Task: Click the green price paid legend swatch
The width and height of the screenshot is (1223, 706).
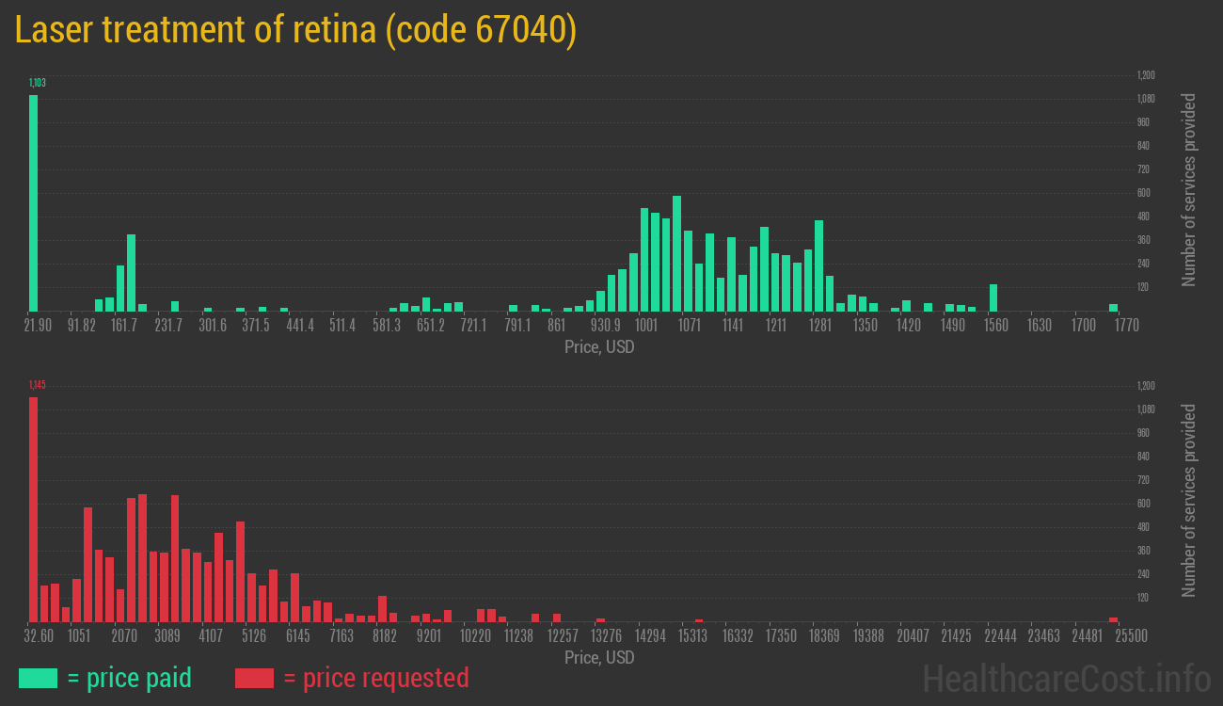Action: click(38, 678)
